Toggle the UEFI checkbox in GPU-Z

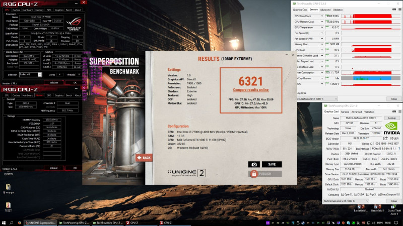391,139
